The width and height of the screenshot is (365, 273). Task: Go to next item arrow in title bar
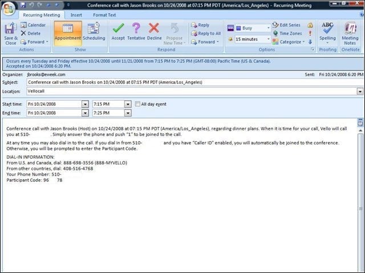[56, 5]
